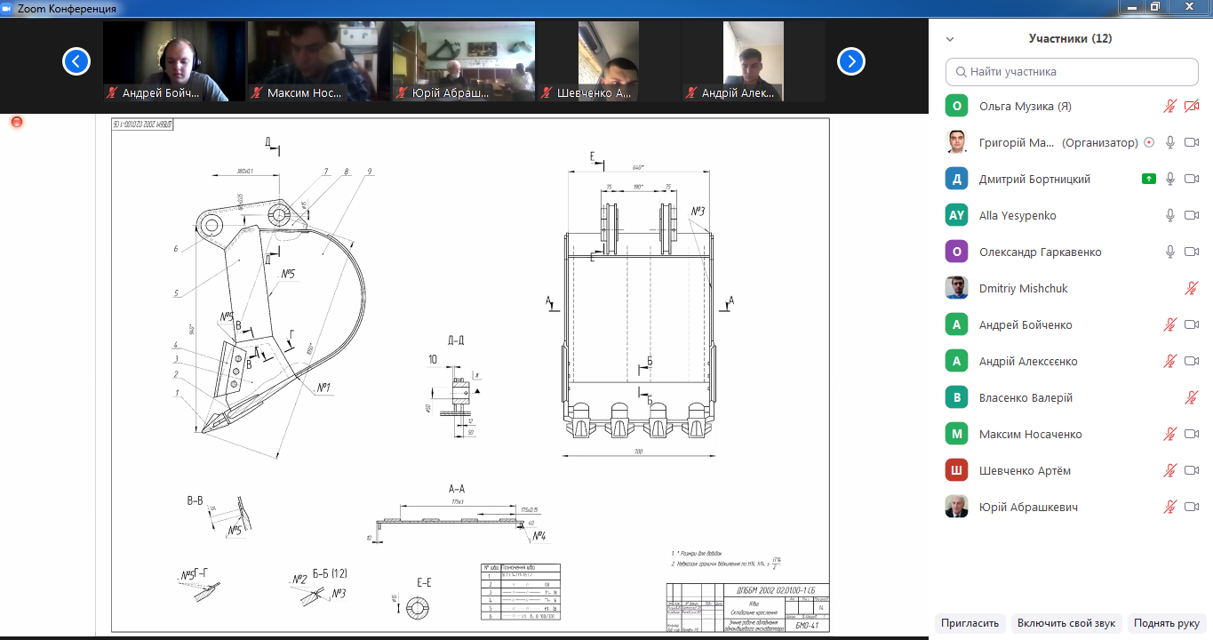Show previous video thumbnails with left arrow
Viewport: 1213px width, 640px height.
click(x=76, y=61)
